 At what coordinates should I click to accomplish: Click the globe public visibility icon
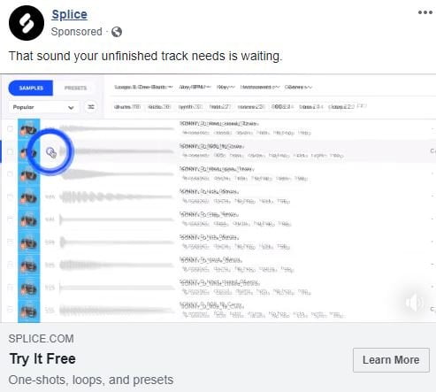tap(117, 32)
